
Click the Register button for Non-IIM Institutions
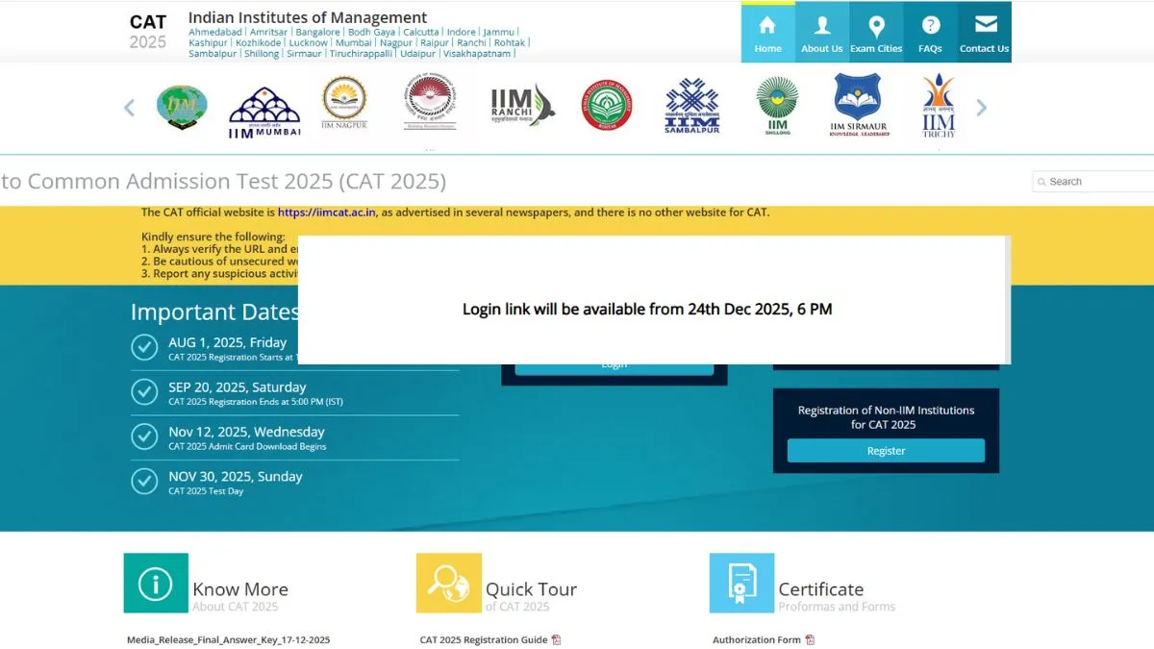[886, 451]
